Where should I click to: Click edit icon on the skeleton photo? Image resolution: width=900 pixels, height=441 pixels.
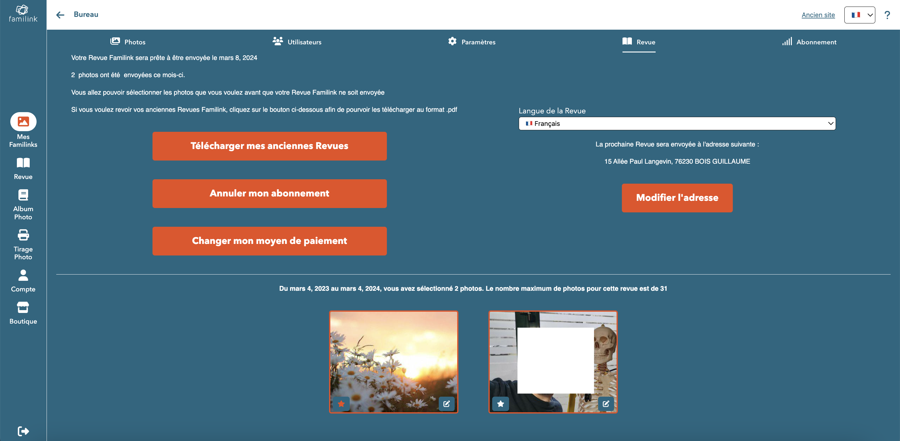pos(606,404)
